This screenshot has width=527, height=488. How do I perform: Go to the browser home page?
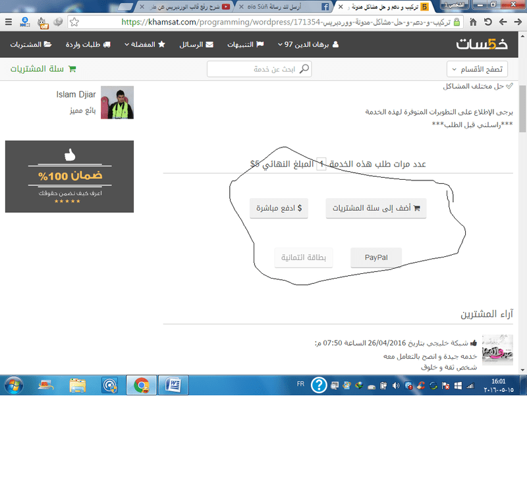click(x=473, y=22)
